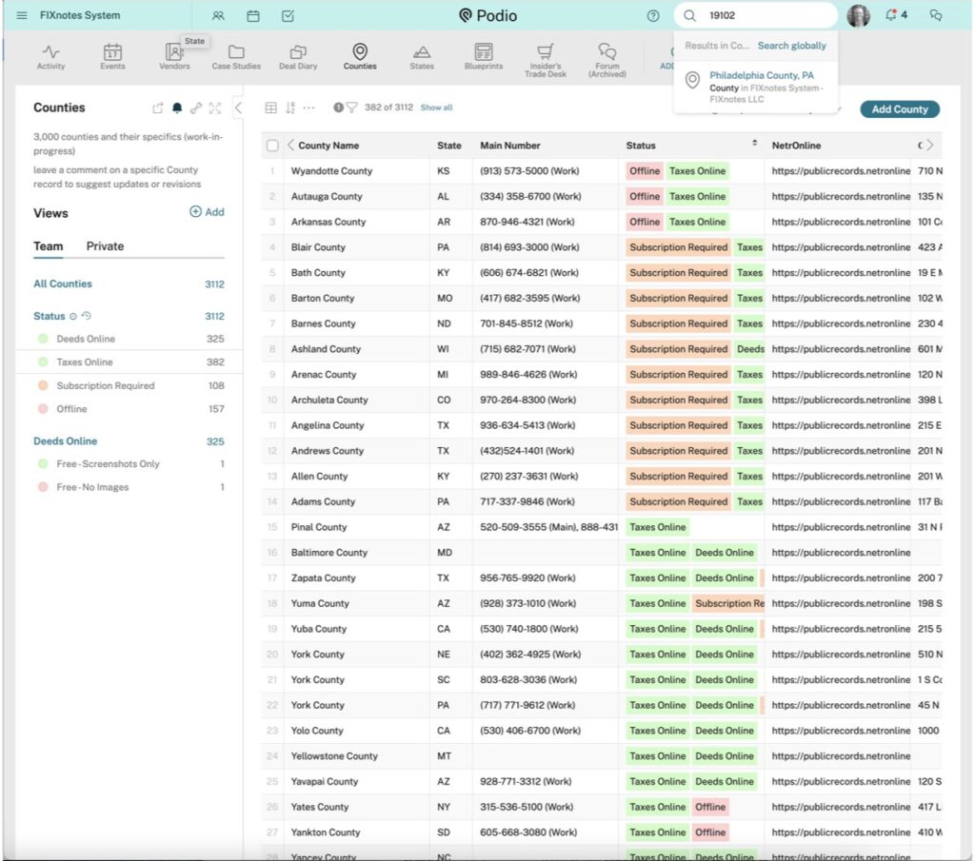Click the Show all link
This screenshot has height=861, width=975.
tap(436, 108)
